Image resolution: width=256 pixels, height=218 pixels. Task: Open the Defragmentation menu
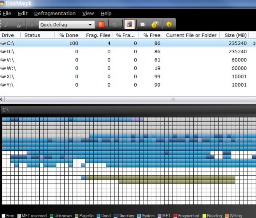[x=55, y=14]
